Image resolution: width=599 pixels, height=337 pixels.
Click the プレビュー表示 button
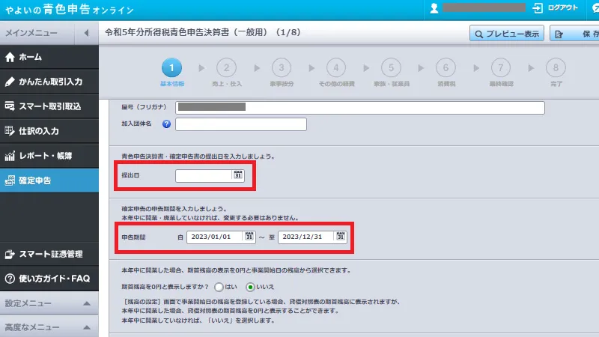[x=507, y=34]
